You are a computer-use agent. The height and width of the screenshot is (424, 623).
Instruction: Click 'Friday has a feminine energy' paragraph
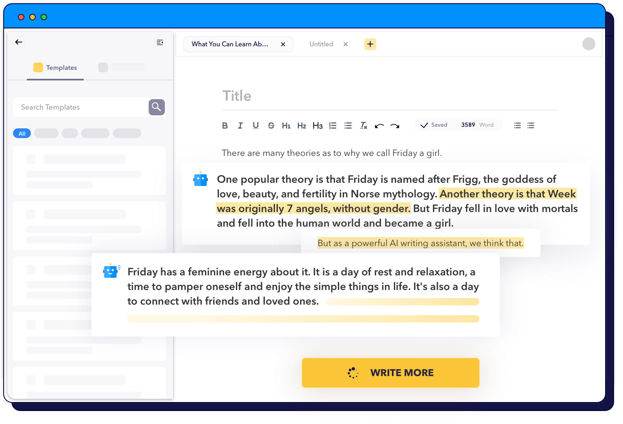(303, 286)
